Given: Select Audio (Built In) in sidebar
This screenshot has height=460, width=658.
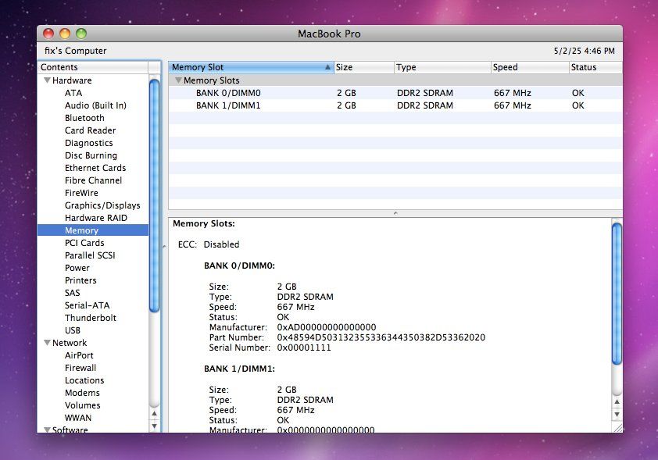Looking at the screenshot, I should coord(95,105).
